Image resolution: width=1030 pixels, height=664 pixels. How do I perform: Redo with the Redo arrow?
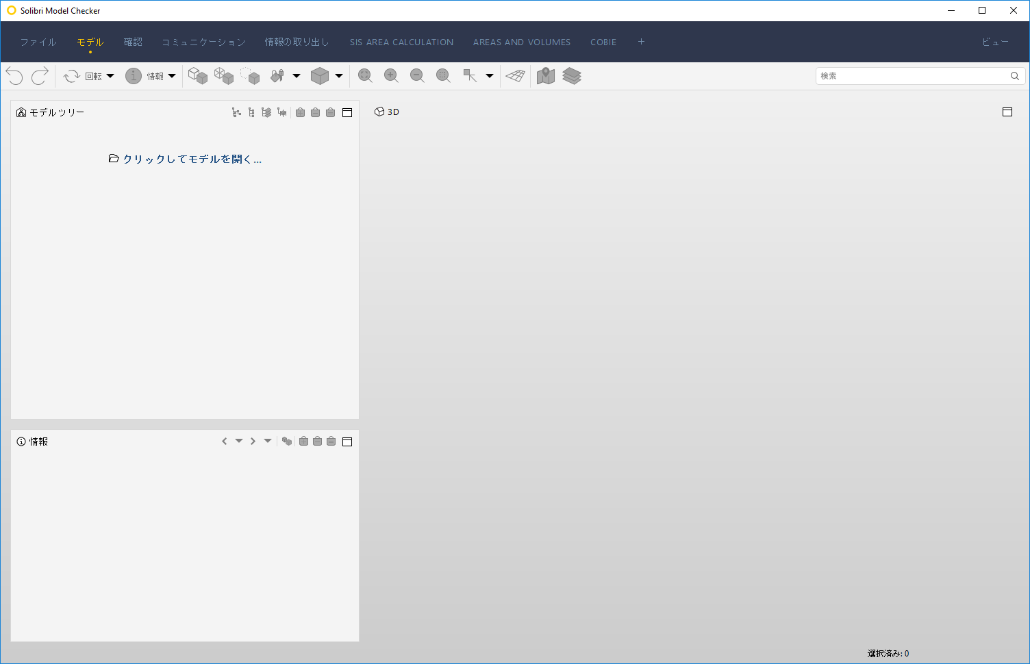pyautogui.click(x=40, y=76)
